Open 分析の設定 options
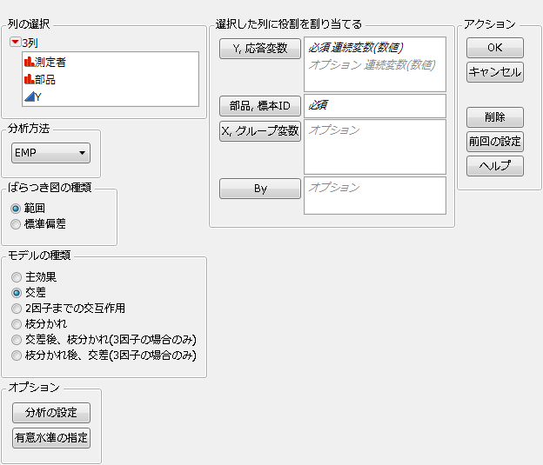This screenshot has height=465, width=543. [51, 413]
